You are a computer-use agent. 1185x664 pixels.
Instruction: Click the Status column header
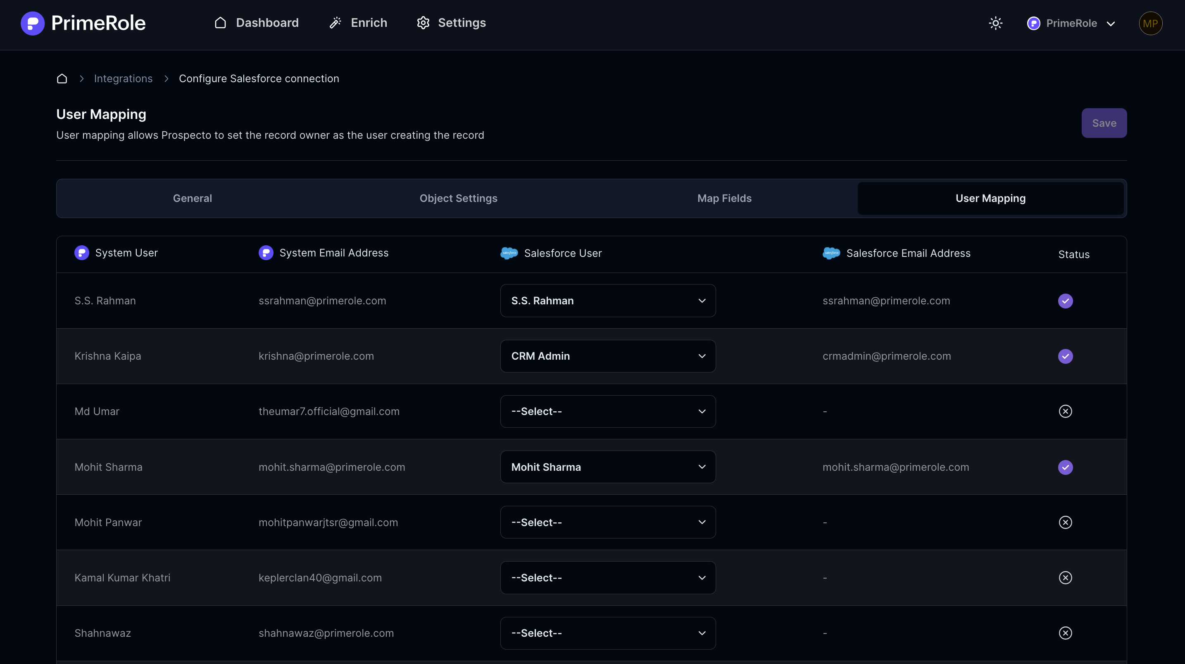pyautogui.click(x=1074, y=255)
